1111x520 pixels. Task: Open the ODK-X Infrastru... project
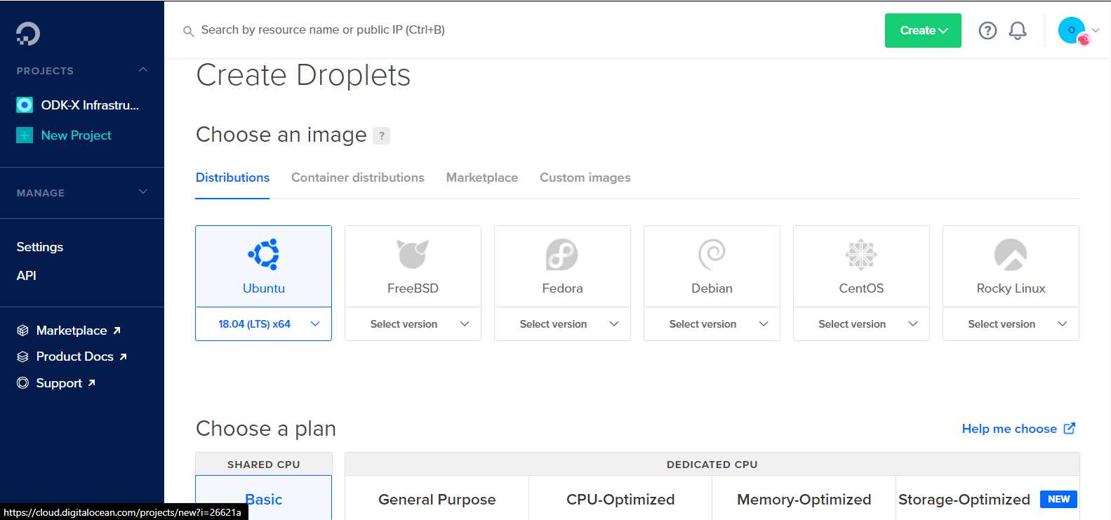[x=90, y=105]
